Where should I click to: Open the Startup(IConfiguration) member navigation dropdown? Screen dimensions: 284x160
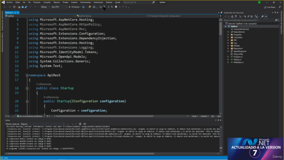183,16
